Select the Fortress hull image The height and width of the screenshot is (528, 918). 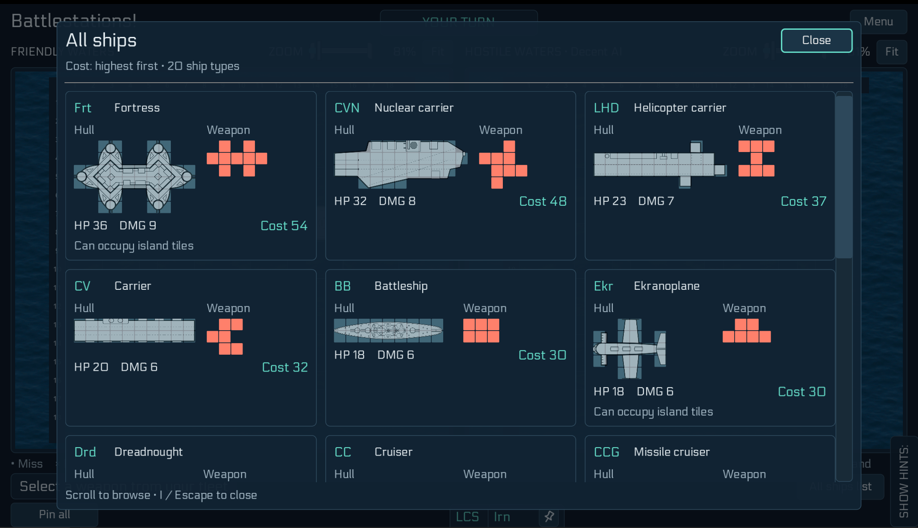134,176
